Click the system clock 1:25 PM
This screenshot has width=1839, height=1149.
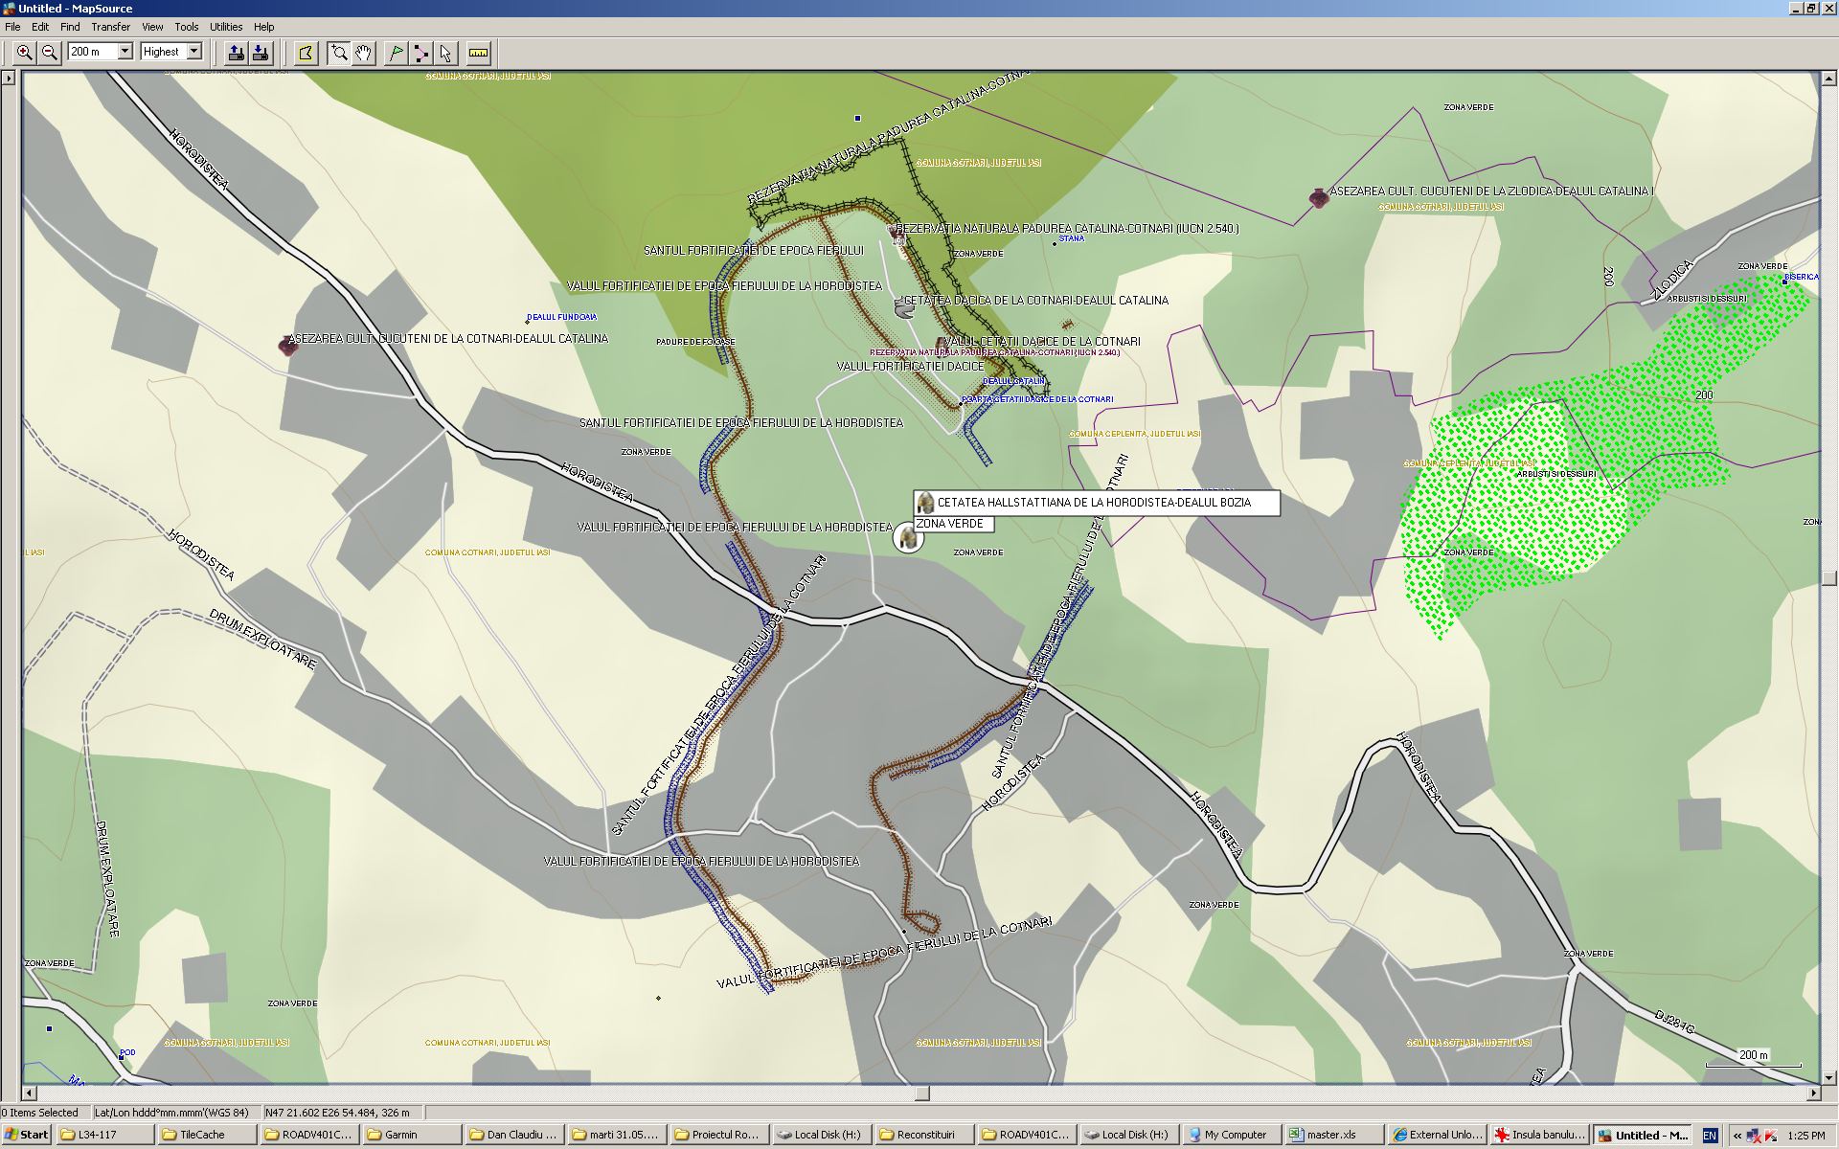[1805, 1136]
